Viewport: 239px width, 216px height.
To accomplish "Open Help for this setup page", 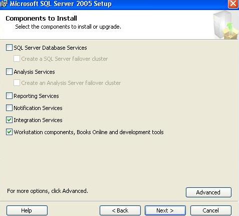I will tap(27, 210).
